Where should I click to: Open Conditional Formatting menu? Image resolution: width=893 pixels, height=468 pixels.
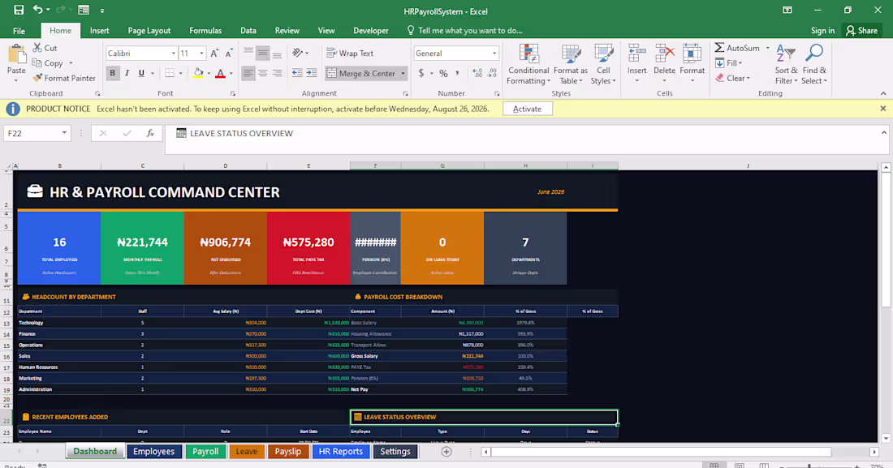[x=528, y=64]
